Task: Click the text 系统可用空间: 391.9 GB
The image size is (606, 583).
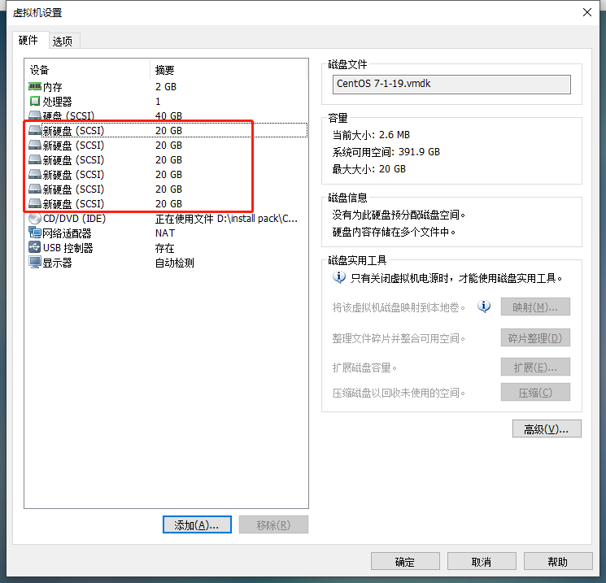Action: pos(386,152)
